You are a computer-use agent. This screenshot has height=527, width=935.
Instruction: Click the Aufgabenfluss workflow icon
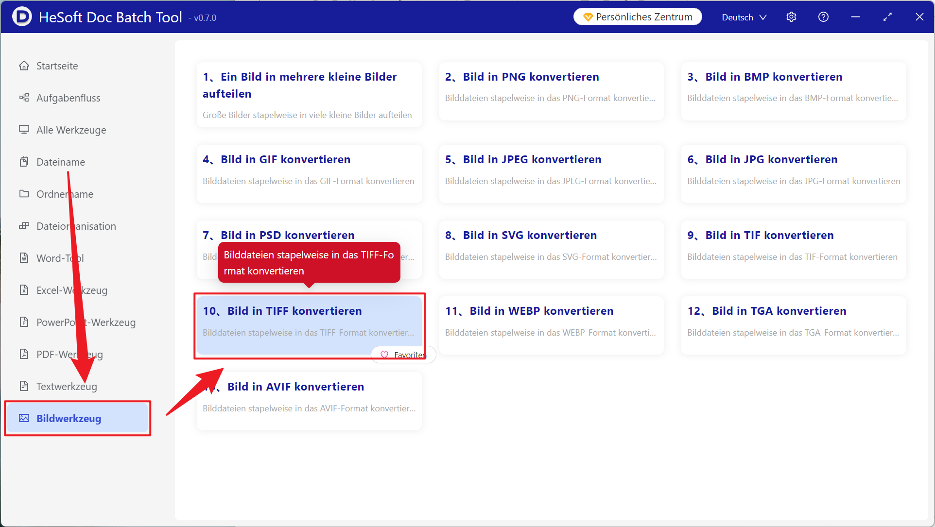coord(24,98)
